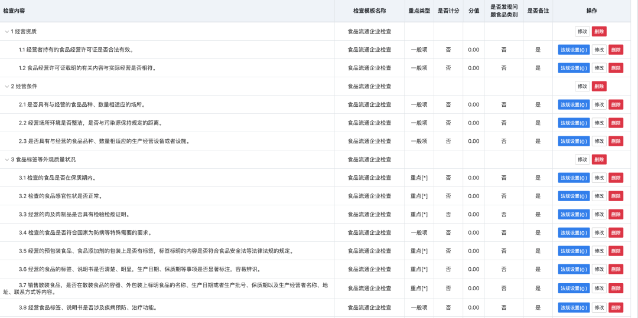
Task: Click 修改 for row 2.1
Action: (599, 104)
